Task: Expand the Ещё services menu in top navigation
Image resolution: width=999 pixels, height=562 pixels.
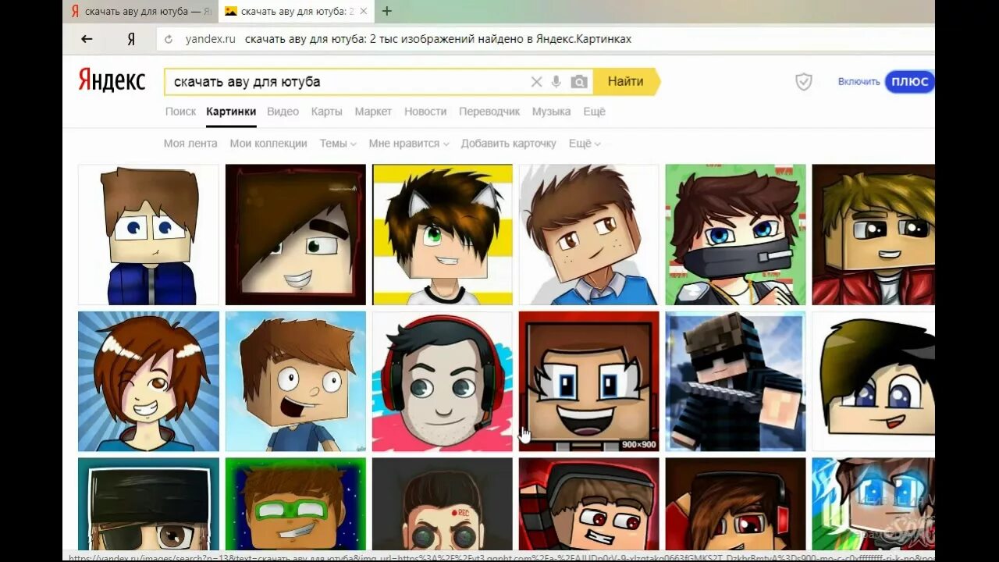Action: tap(594, 112)
